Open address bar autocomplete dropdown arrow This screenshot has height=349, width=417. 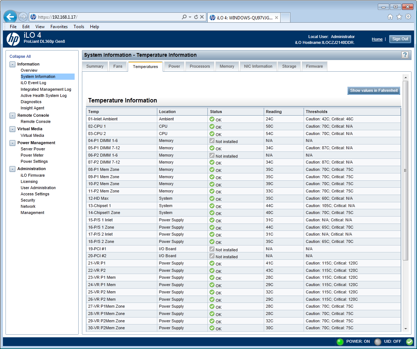click(190, 17)
